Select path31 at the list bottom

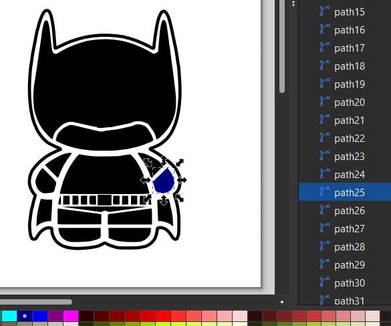pos(345,301)
